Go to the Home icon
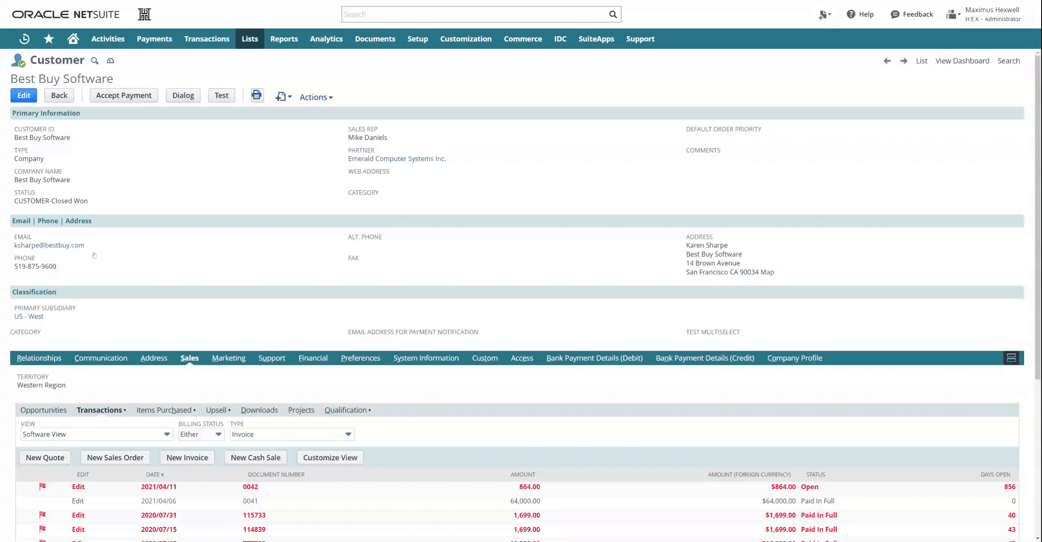 coord(73,39)
